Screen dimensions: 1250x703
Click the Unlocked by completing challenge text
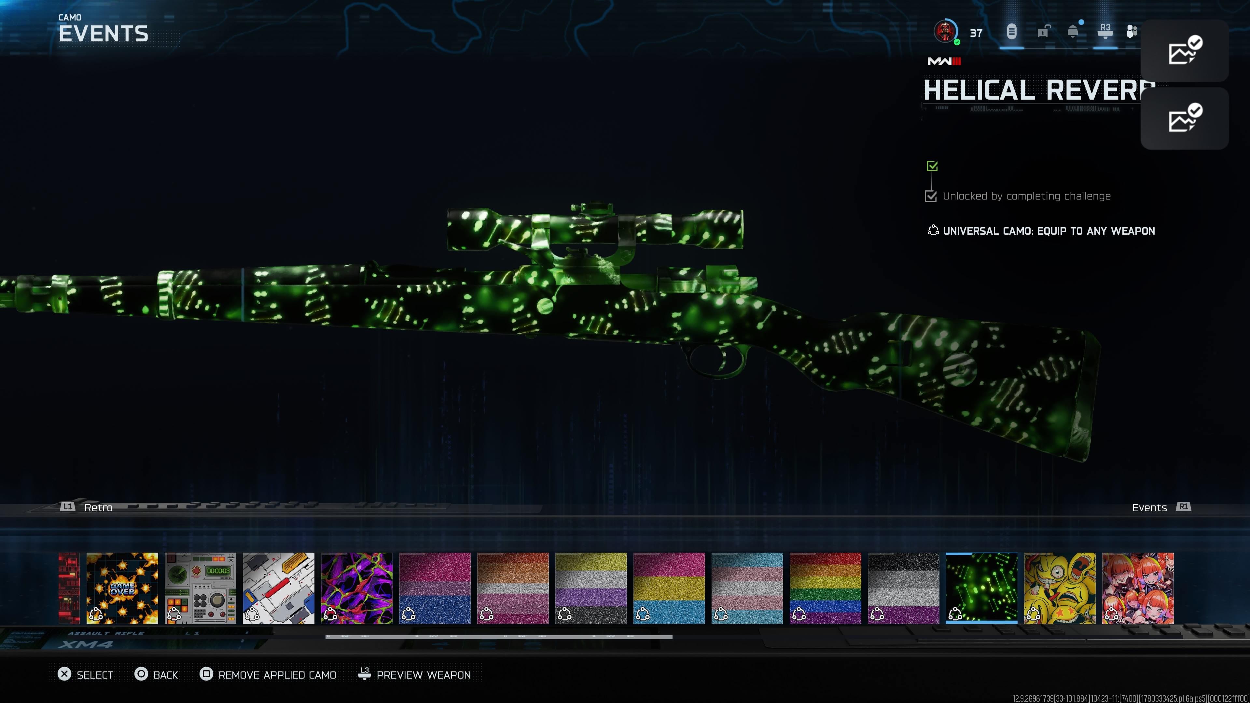click(x=1026, y=196)
